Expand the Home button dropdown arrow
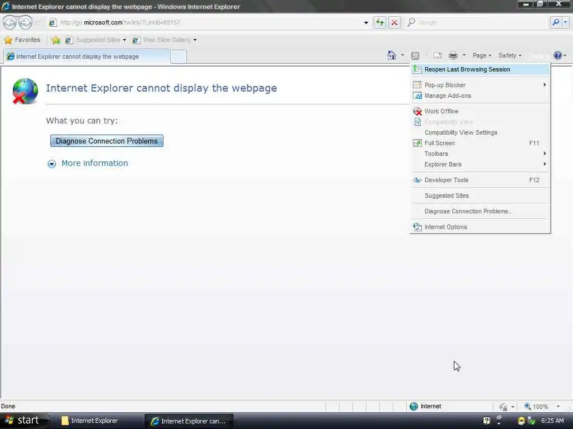 point(402,55)
